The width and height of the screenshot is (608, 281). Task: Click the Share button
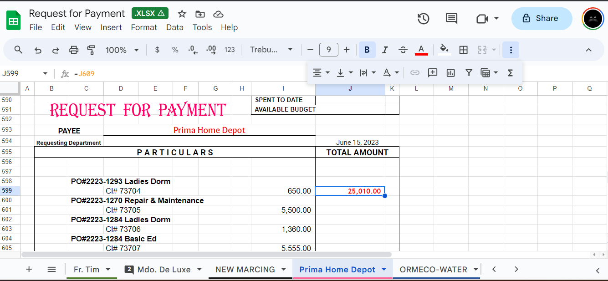click(542, 19)
